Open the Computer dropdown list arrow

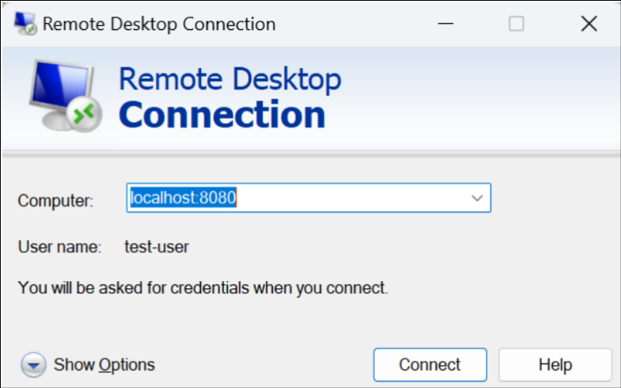coord(477,198)
